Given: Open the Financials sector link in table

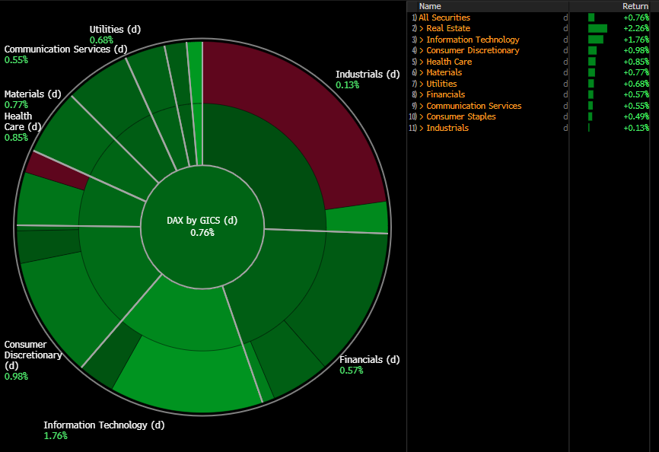Looking at the screenshot, I should pos(445,94).
